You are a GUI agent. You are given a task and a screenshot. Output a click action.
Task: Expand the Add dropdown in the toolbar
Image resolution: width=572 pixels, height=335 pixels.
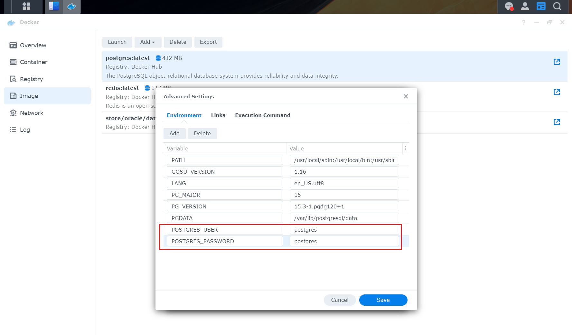[x=148, y=42]
